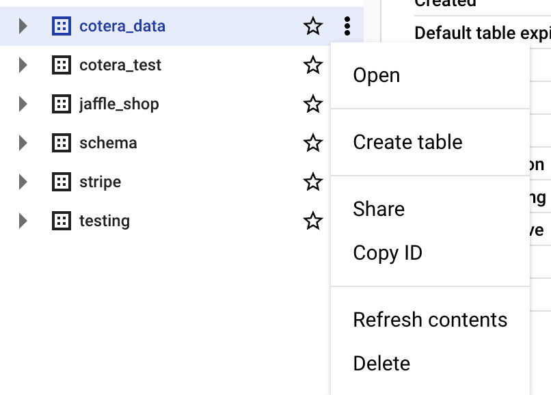This screenshot has width=551, height=395.
Task: Choose Refresh contents from the menu
Action: tap(430, 320)
